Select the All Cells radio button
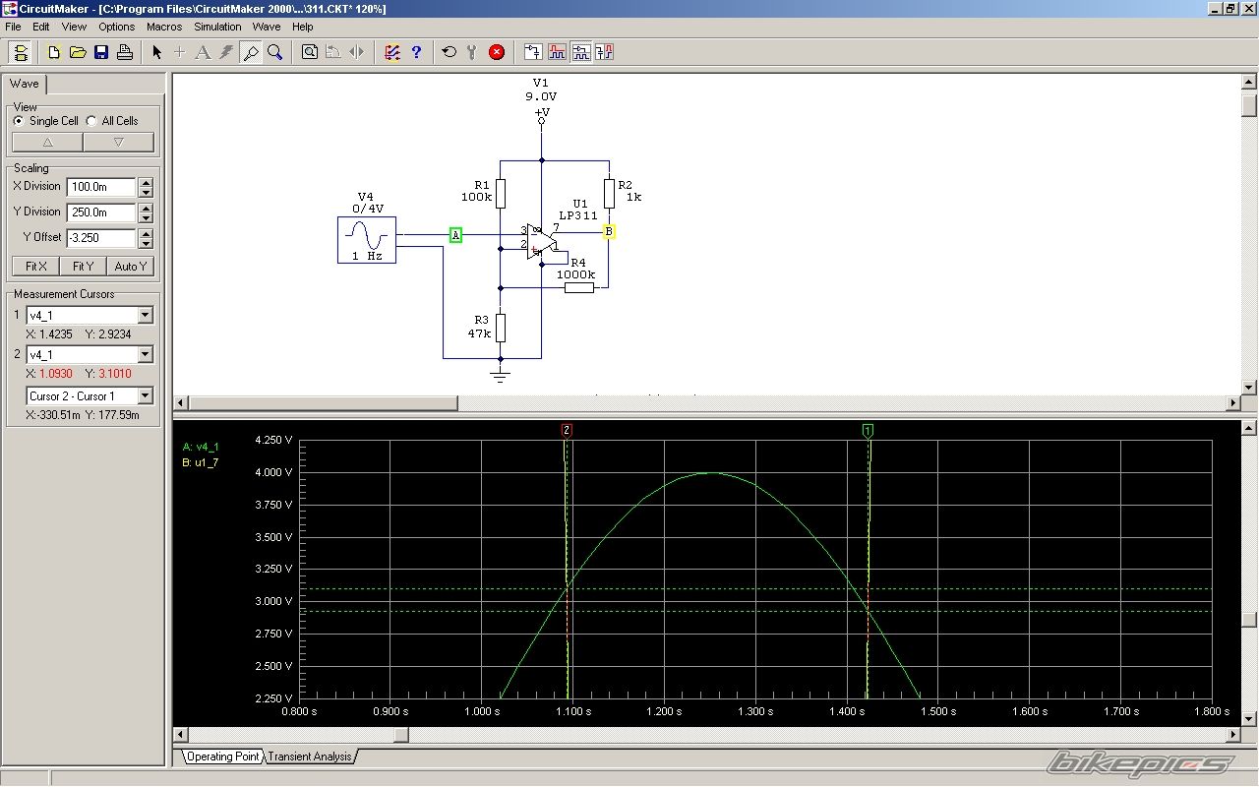 [92, 121]
